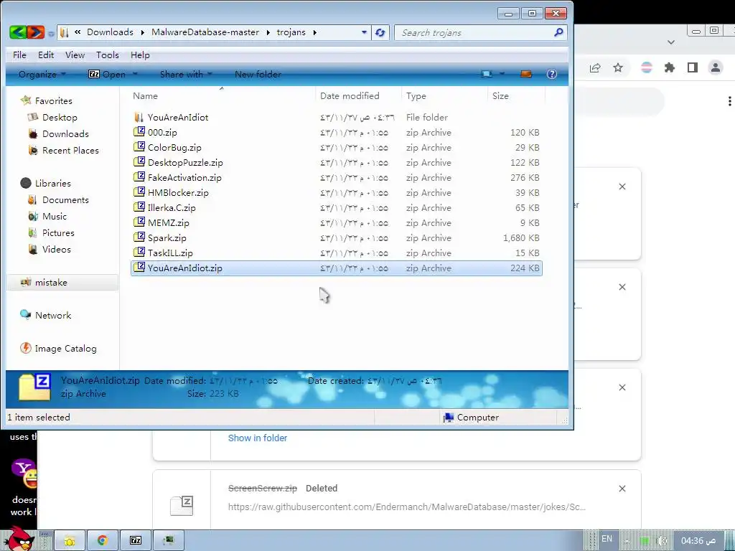This screenshot has height=551, width=735.
Task: Sort by Date modified column header
Action: [350, 95]
